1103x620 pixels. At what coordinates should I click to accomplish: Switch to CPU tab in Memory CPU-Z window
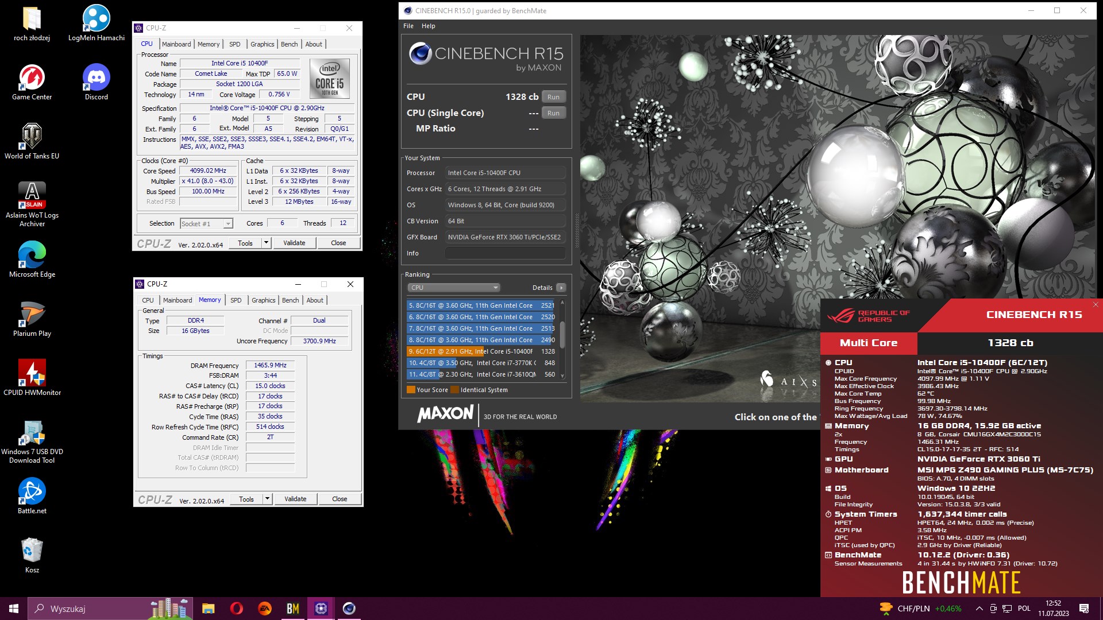148,300
